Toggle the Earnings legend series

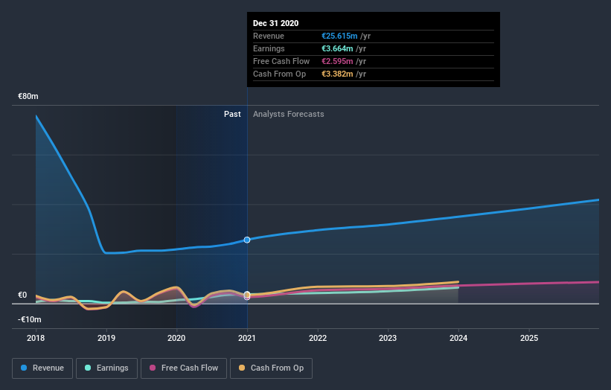(106, 368)
